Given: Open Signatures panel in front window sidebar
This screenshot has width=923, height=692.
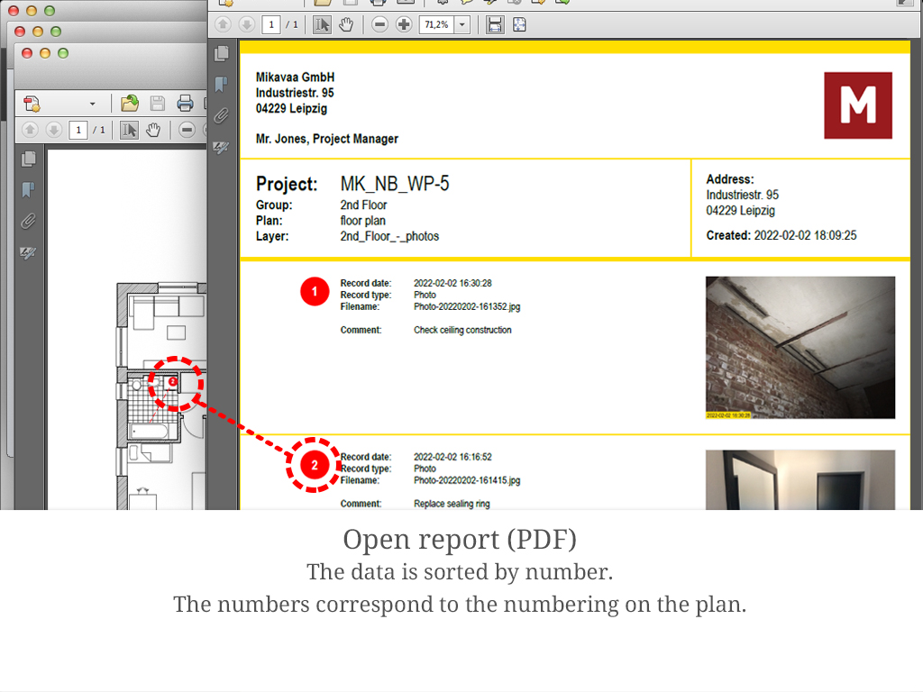Looking at the screenshot, I should pos(222,147).
